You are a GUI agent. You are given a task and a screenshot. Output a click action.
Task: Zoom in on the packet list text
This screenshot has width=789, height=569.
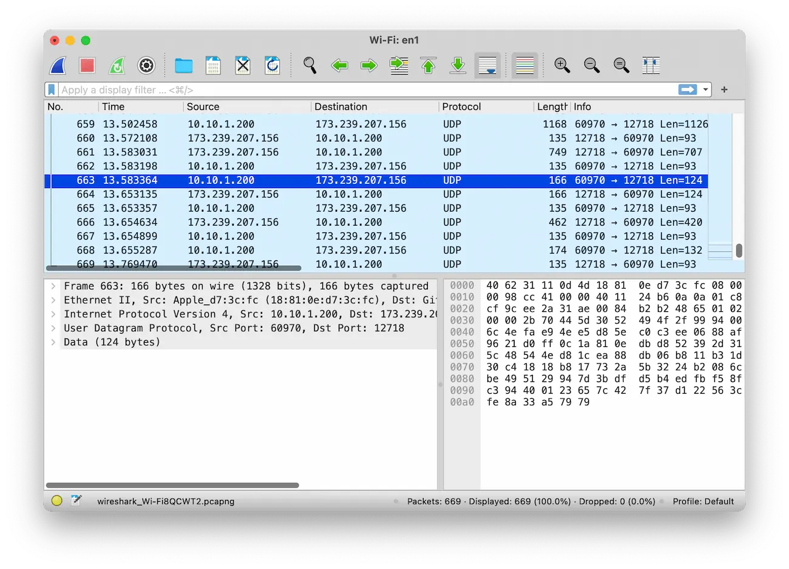pos(562,66)
